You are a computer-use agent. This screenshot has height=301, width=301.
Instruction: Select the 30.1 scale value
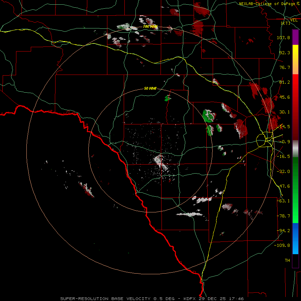coord(285,112)
